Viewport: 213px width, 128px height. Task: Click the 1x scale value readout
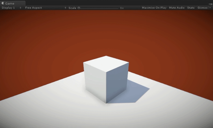[x=122, y=8]
